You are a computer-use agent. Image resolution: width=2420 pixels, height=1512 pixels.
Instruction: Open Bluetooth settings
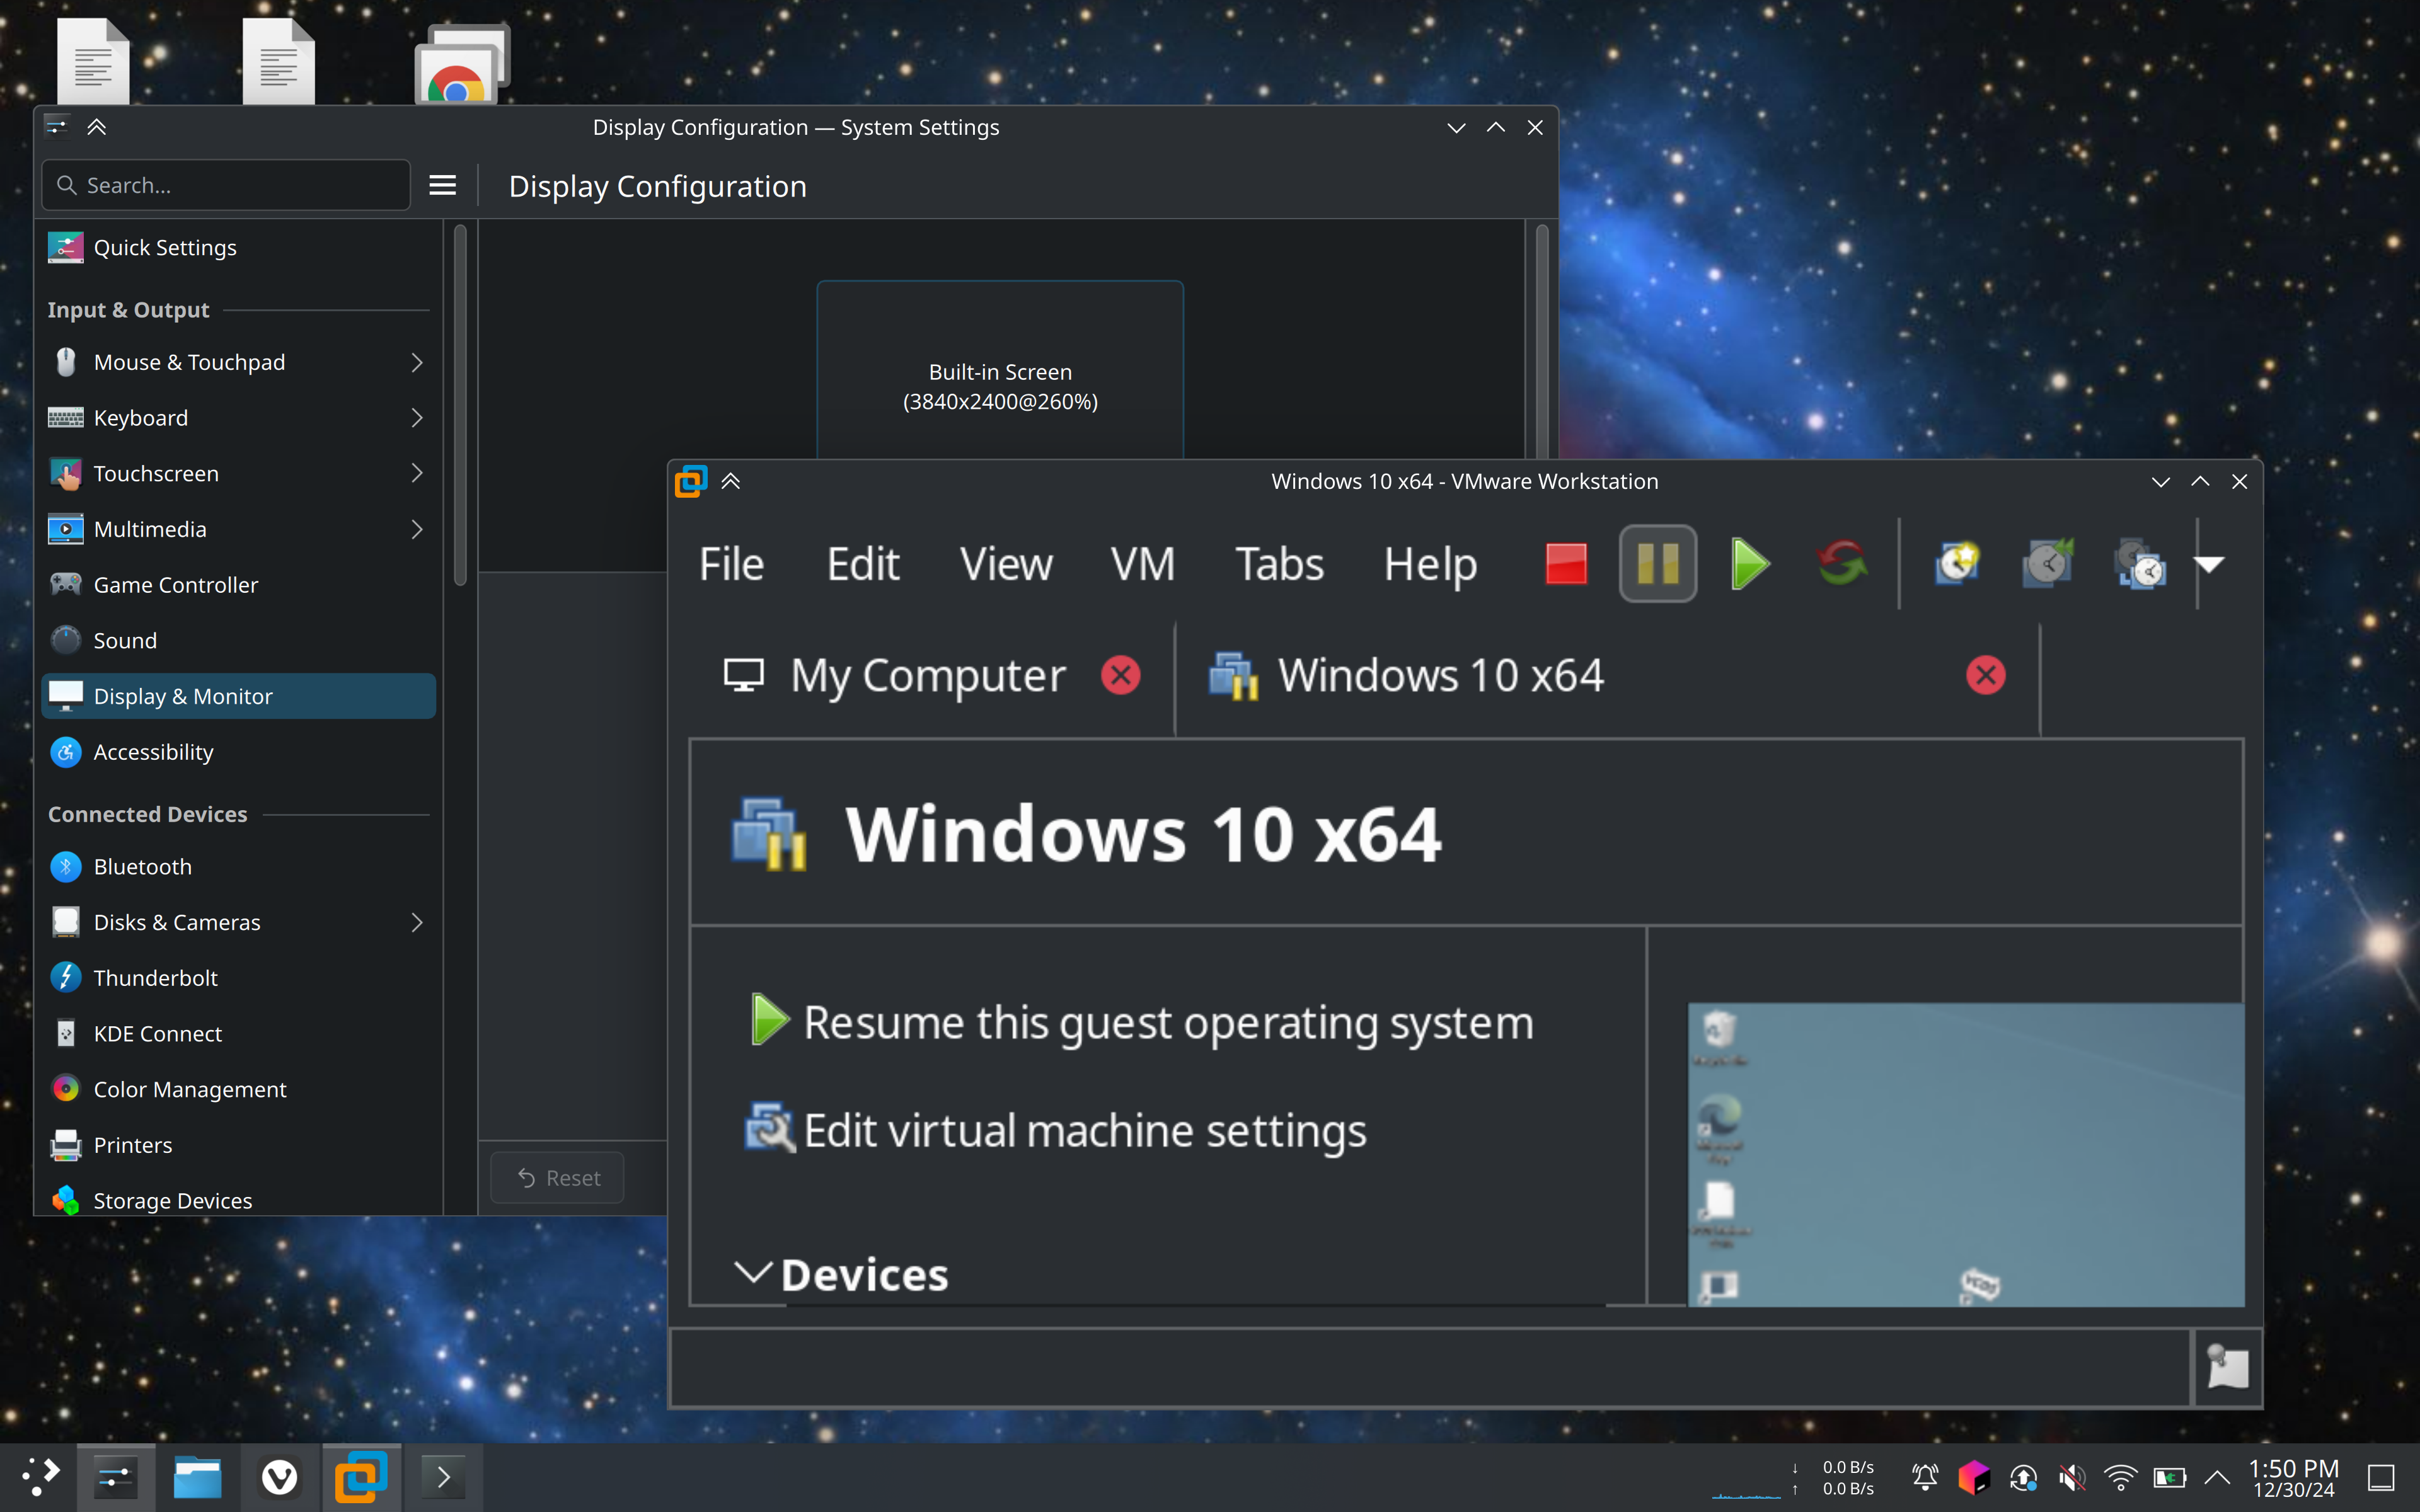click(x=238, y=867)
